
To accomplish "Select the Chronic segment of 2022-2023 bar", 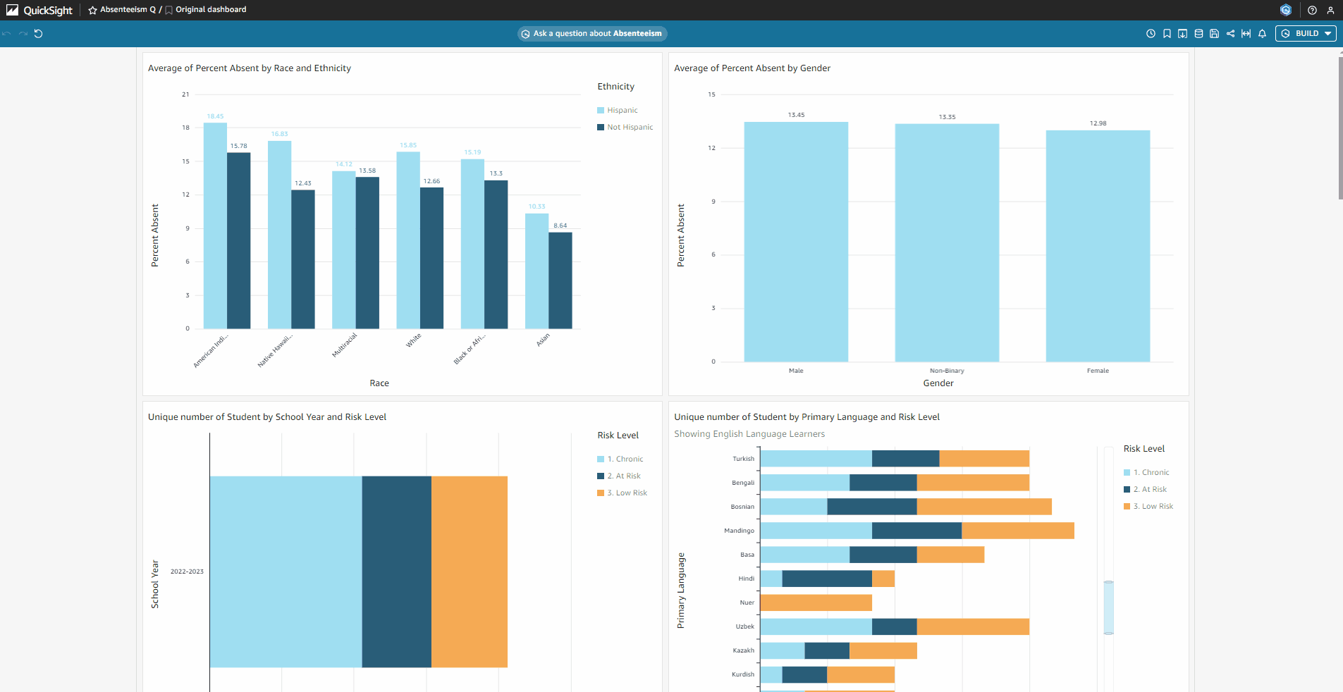I will [286, 571].
